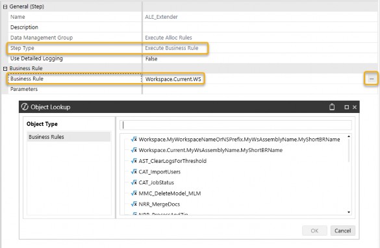Click the Execute Business Rule step type value

tap(171, 48)
